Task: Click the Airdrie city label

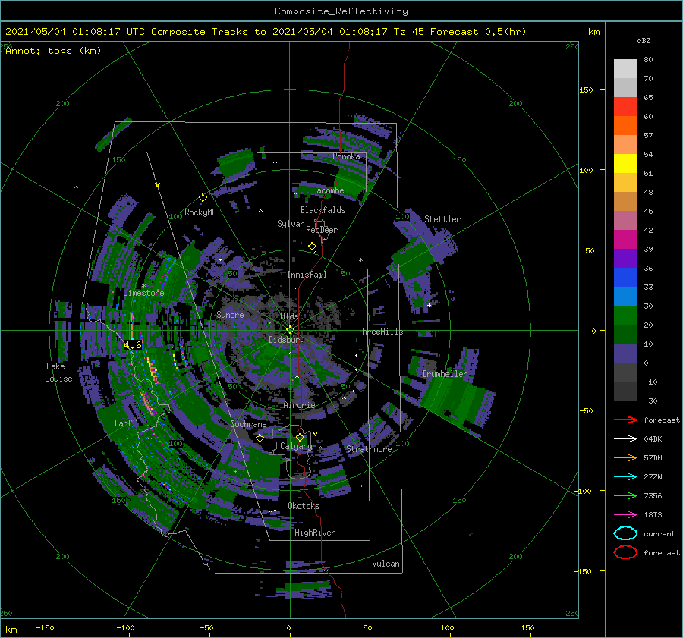Action: 299,405
